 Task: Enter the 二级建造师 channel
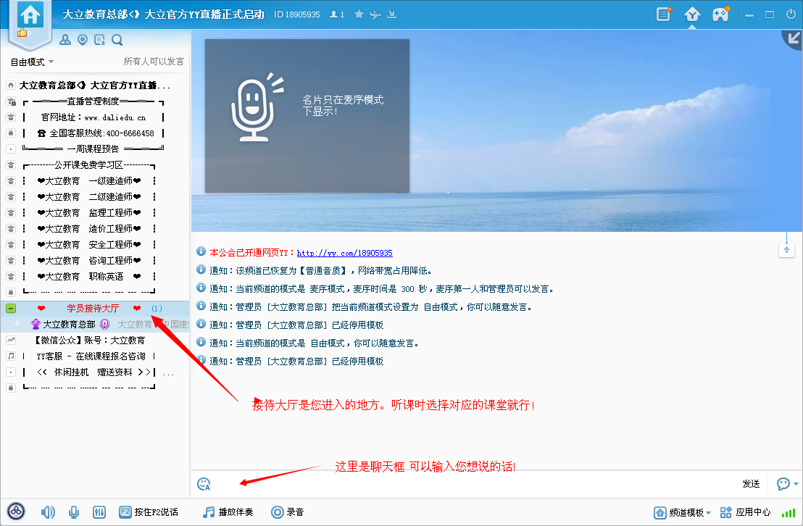(x=95, y=196)
